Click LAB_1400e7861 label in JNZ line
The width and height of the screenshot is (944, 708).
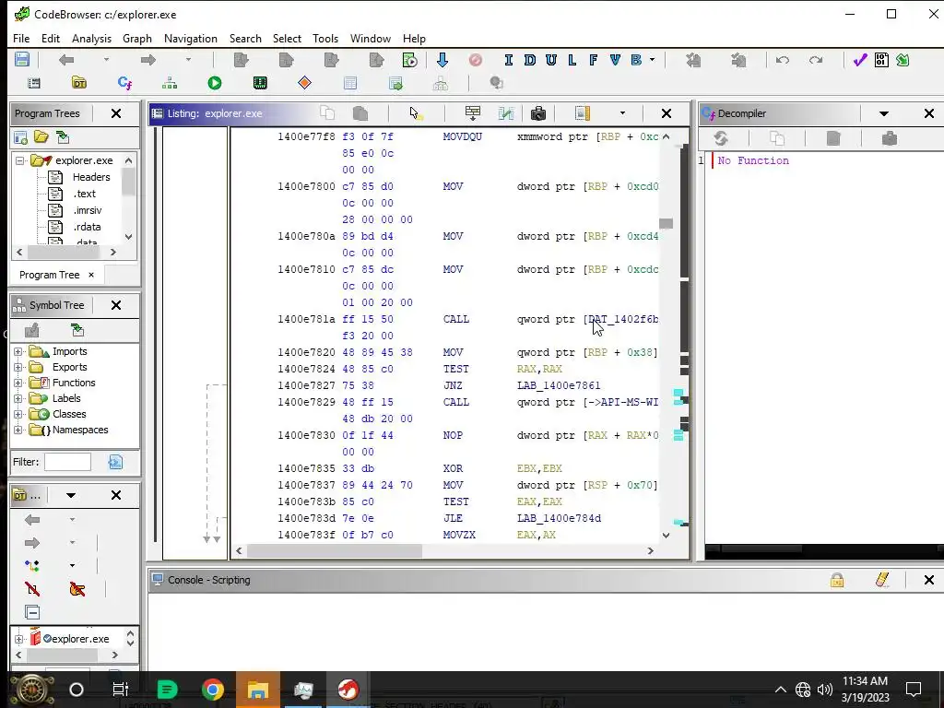[558, 385]
